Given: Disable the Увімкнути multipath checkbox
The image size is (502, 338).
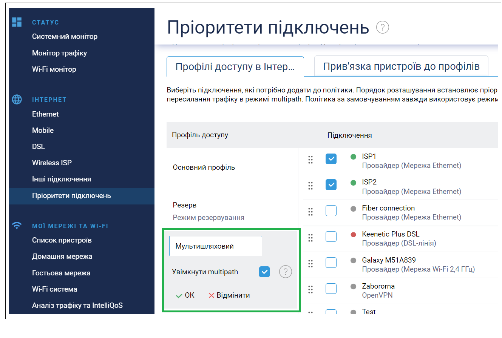Looking at the screenshot, I should pyautogui.click(x=264, y=272).
